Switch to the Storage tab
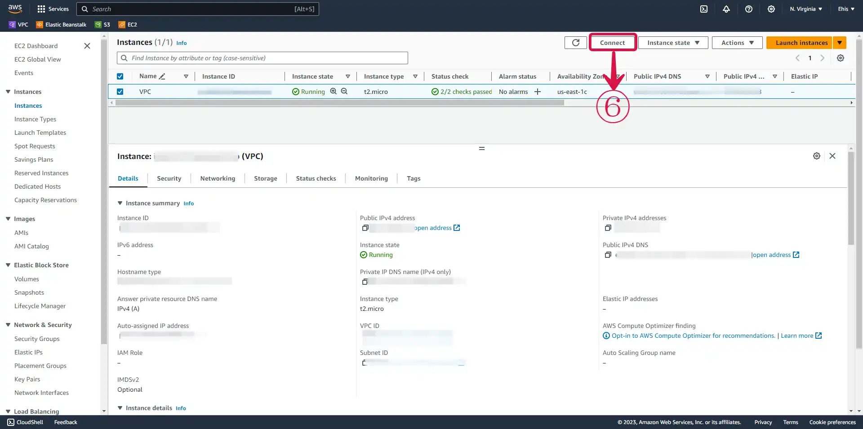Screen dimensions: 863x429 (x=266, y=178)
